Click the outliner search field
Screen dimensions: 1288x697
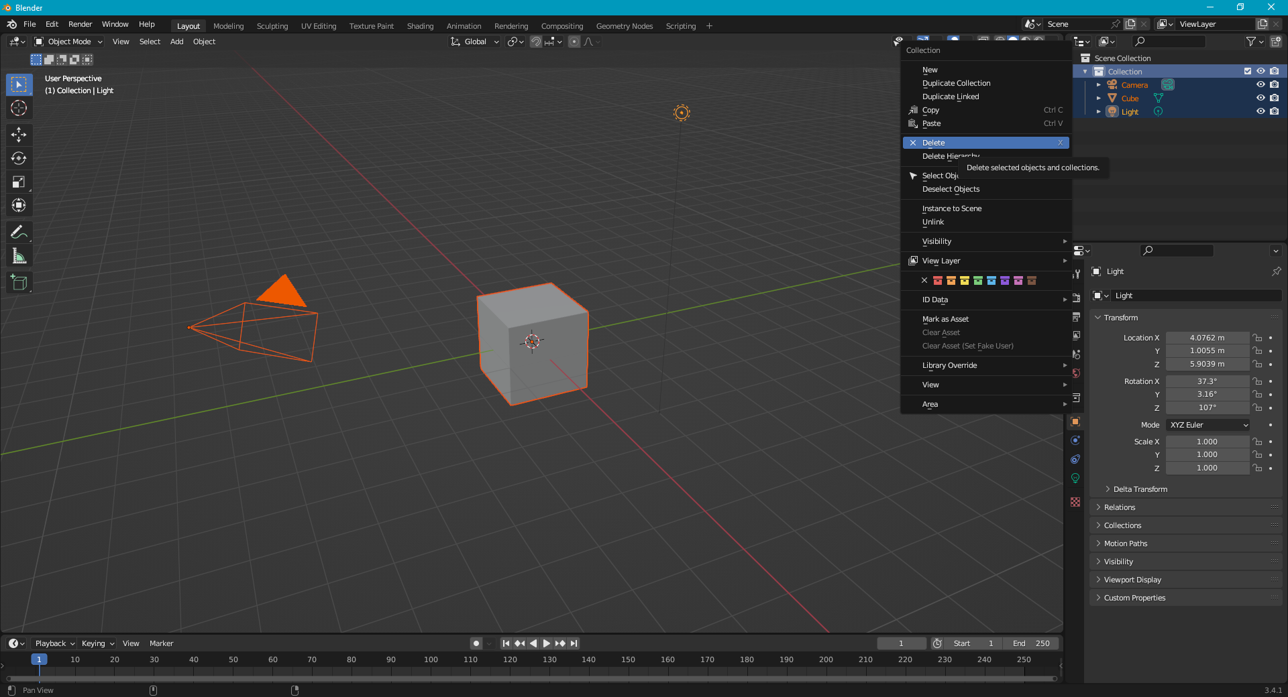pyautogui.click(x=1169, y=42)
